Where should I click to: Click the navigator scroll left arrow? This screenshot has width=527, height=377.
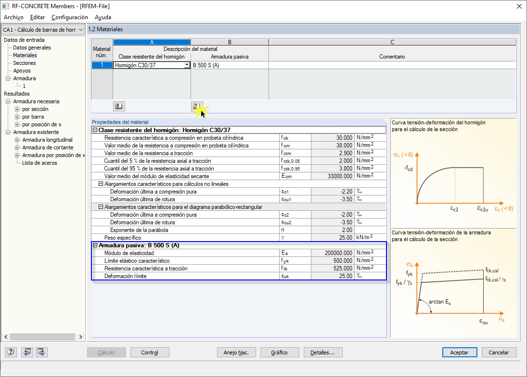(6, 337)
